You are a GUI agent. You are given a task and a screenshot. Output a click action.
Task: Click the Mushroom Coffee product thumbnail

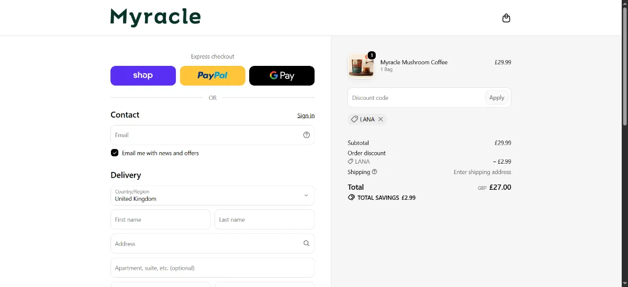(361, 66)
